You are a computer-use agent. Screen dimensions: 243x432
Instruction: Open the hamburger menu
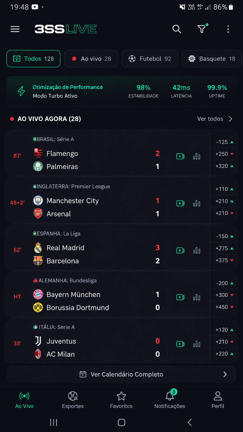click(15, 29)
